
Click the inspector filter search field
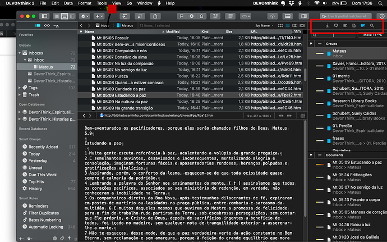(333, 35)
